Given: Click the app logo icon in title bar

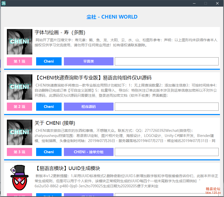Looking at the screenshot, I should click(3, 3).
